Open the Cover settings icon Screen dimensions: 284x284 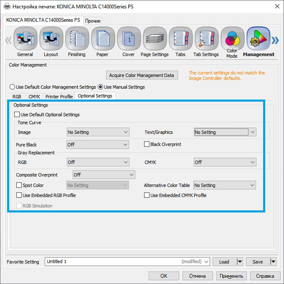[129, 38]
